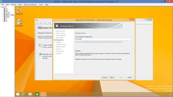This screenshot has width=173, height=97.
Task: Open the RDCMan Edit menu
Action: (x=7, y=5)
